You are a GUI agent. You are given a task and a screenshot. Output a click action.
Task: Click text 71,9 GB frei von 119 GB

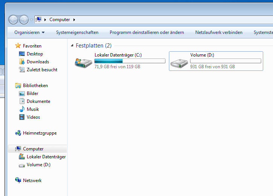117,67
